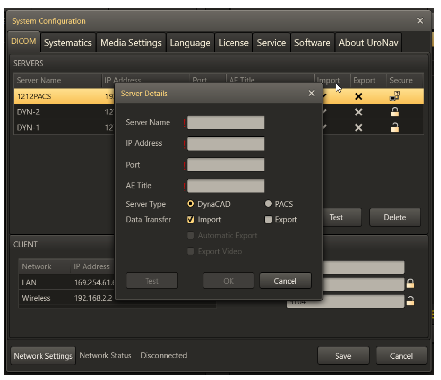Open Network Settings
The image size is (441, 380).
[43, 356]
